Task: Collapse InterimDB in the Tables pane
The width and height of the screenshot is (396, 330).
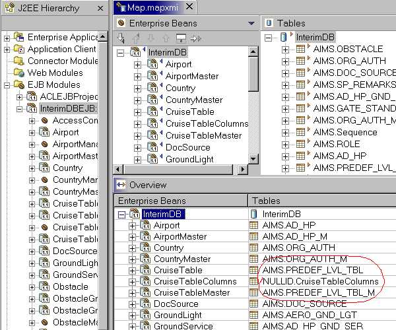Action: pyautogui.click(x=269, y=38)
